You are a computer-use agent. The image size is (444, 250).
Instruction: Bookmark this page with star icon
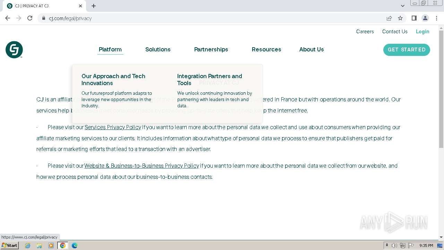click(x=400, y=18)
